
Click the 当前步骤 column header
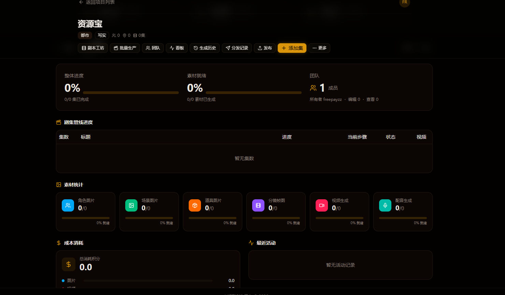357,137
